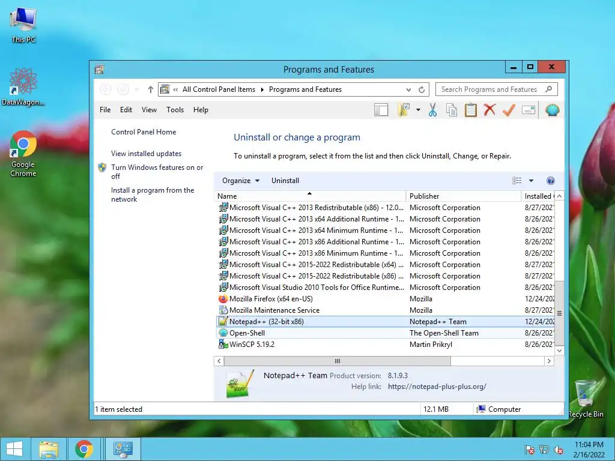Click the Copy toolbar icon

pos(452,110)
